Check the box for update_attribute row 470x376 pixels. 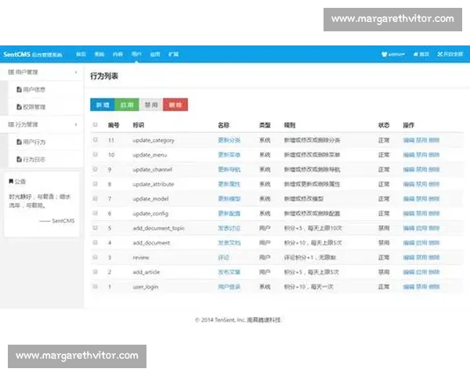click(96, 184)
